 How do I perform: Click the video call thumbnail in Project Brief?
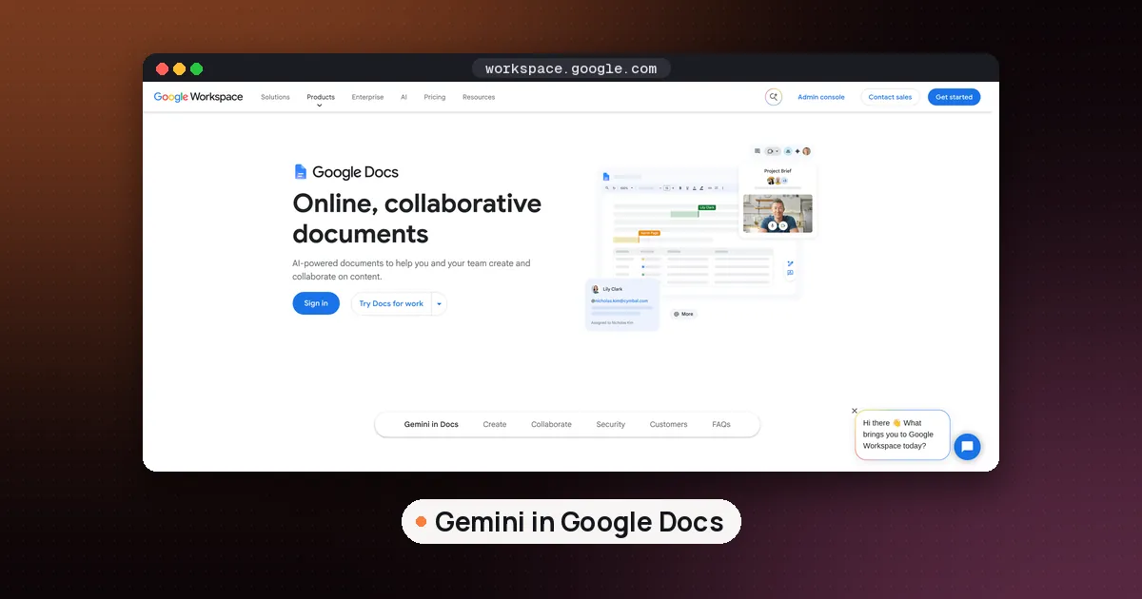pyautogui.click(x=778, y=214)
